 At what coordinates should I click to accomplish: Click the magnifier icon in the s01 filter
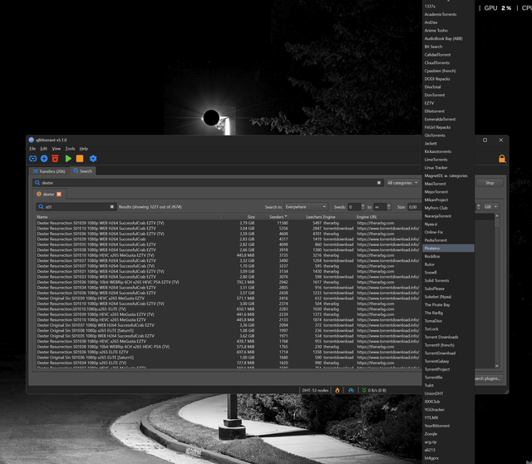pos(41,207)
